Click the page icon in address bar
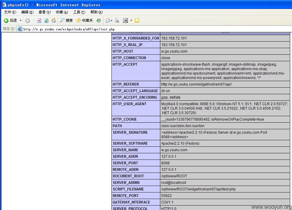The height and width of the screenshot is (210, 292). 20,29
